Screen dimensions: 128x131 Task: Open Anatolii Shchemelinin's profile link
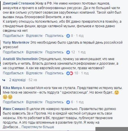pos(20,59)
